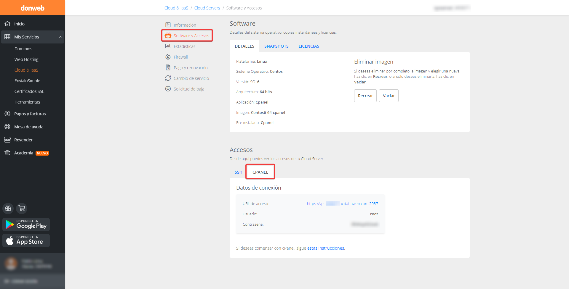The image size is (569, 289).
Task: Click the Cambio de servicio refresh icon
Action: [168, 78]
